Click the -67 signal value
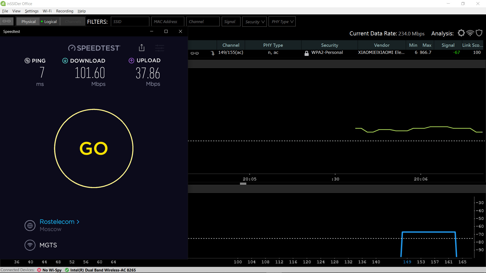This screenshot has height=273, width=486. 456,52
